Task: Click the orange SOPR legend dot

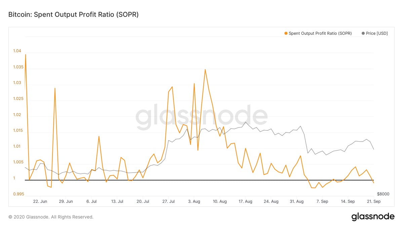Action: [286, 33]
